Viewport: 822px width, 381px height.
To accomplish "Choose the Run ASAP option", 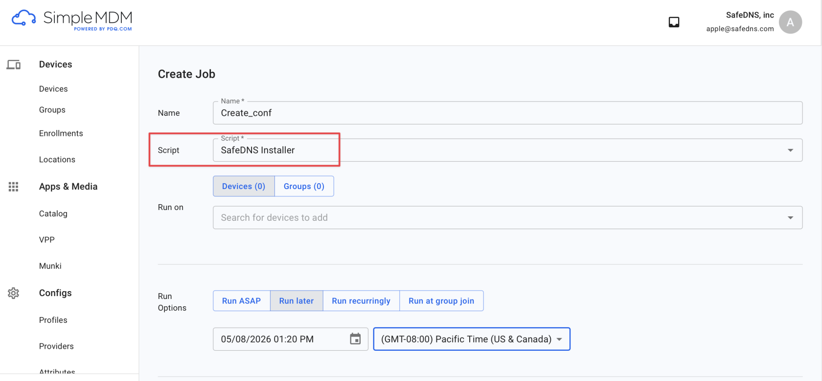I will click(x=241, y=301).
